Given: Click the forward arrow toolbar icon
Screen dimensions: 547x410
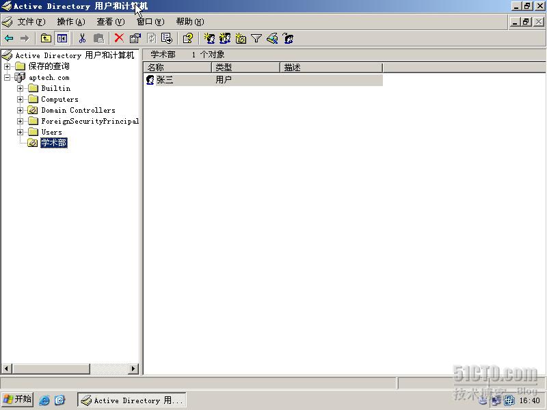Looking at the screenshot, I should (25, 38).
